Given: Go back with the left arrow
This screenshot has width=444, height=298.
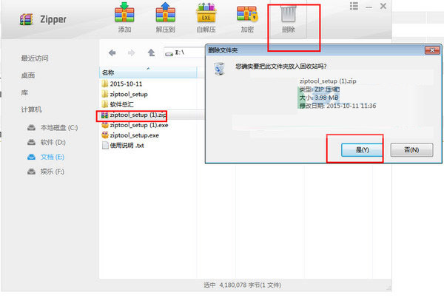Looking at the screenshot, I should 112,53.
